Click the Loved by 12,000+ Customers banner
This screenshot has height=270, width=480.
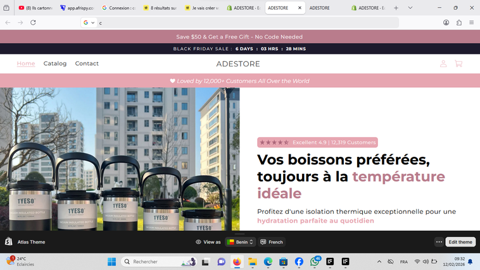240,81
